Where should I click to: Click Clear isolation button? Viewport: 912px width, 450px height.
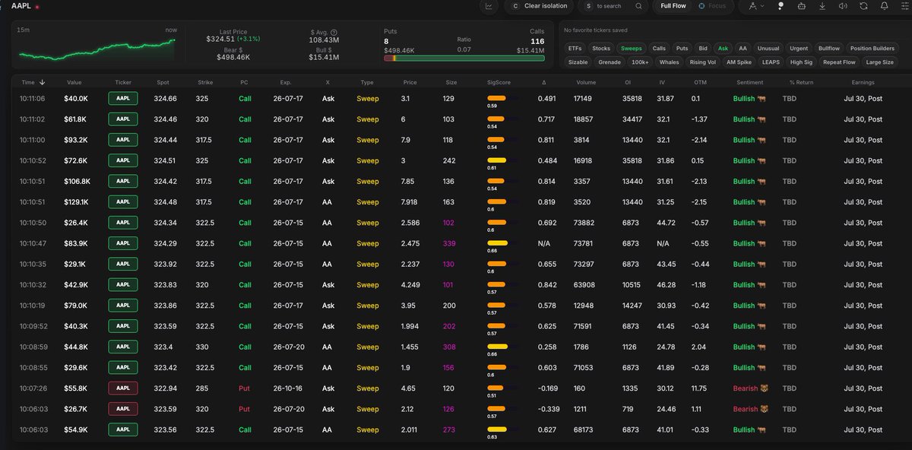point(540,6)
